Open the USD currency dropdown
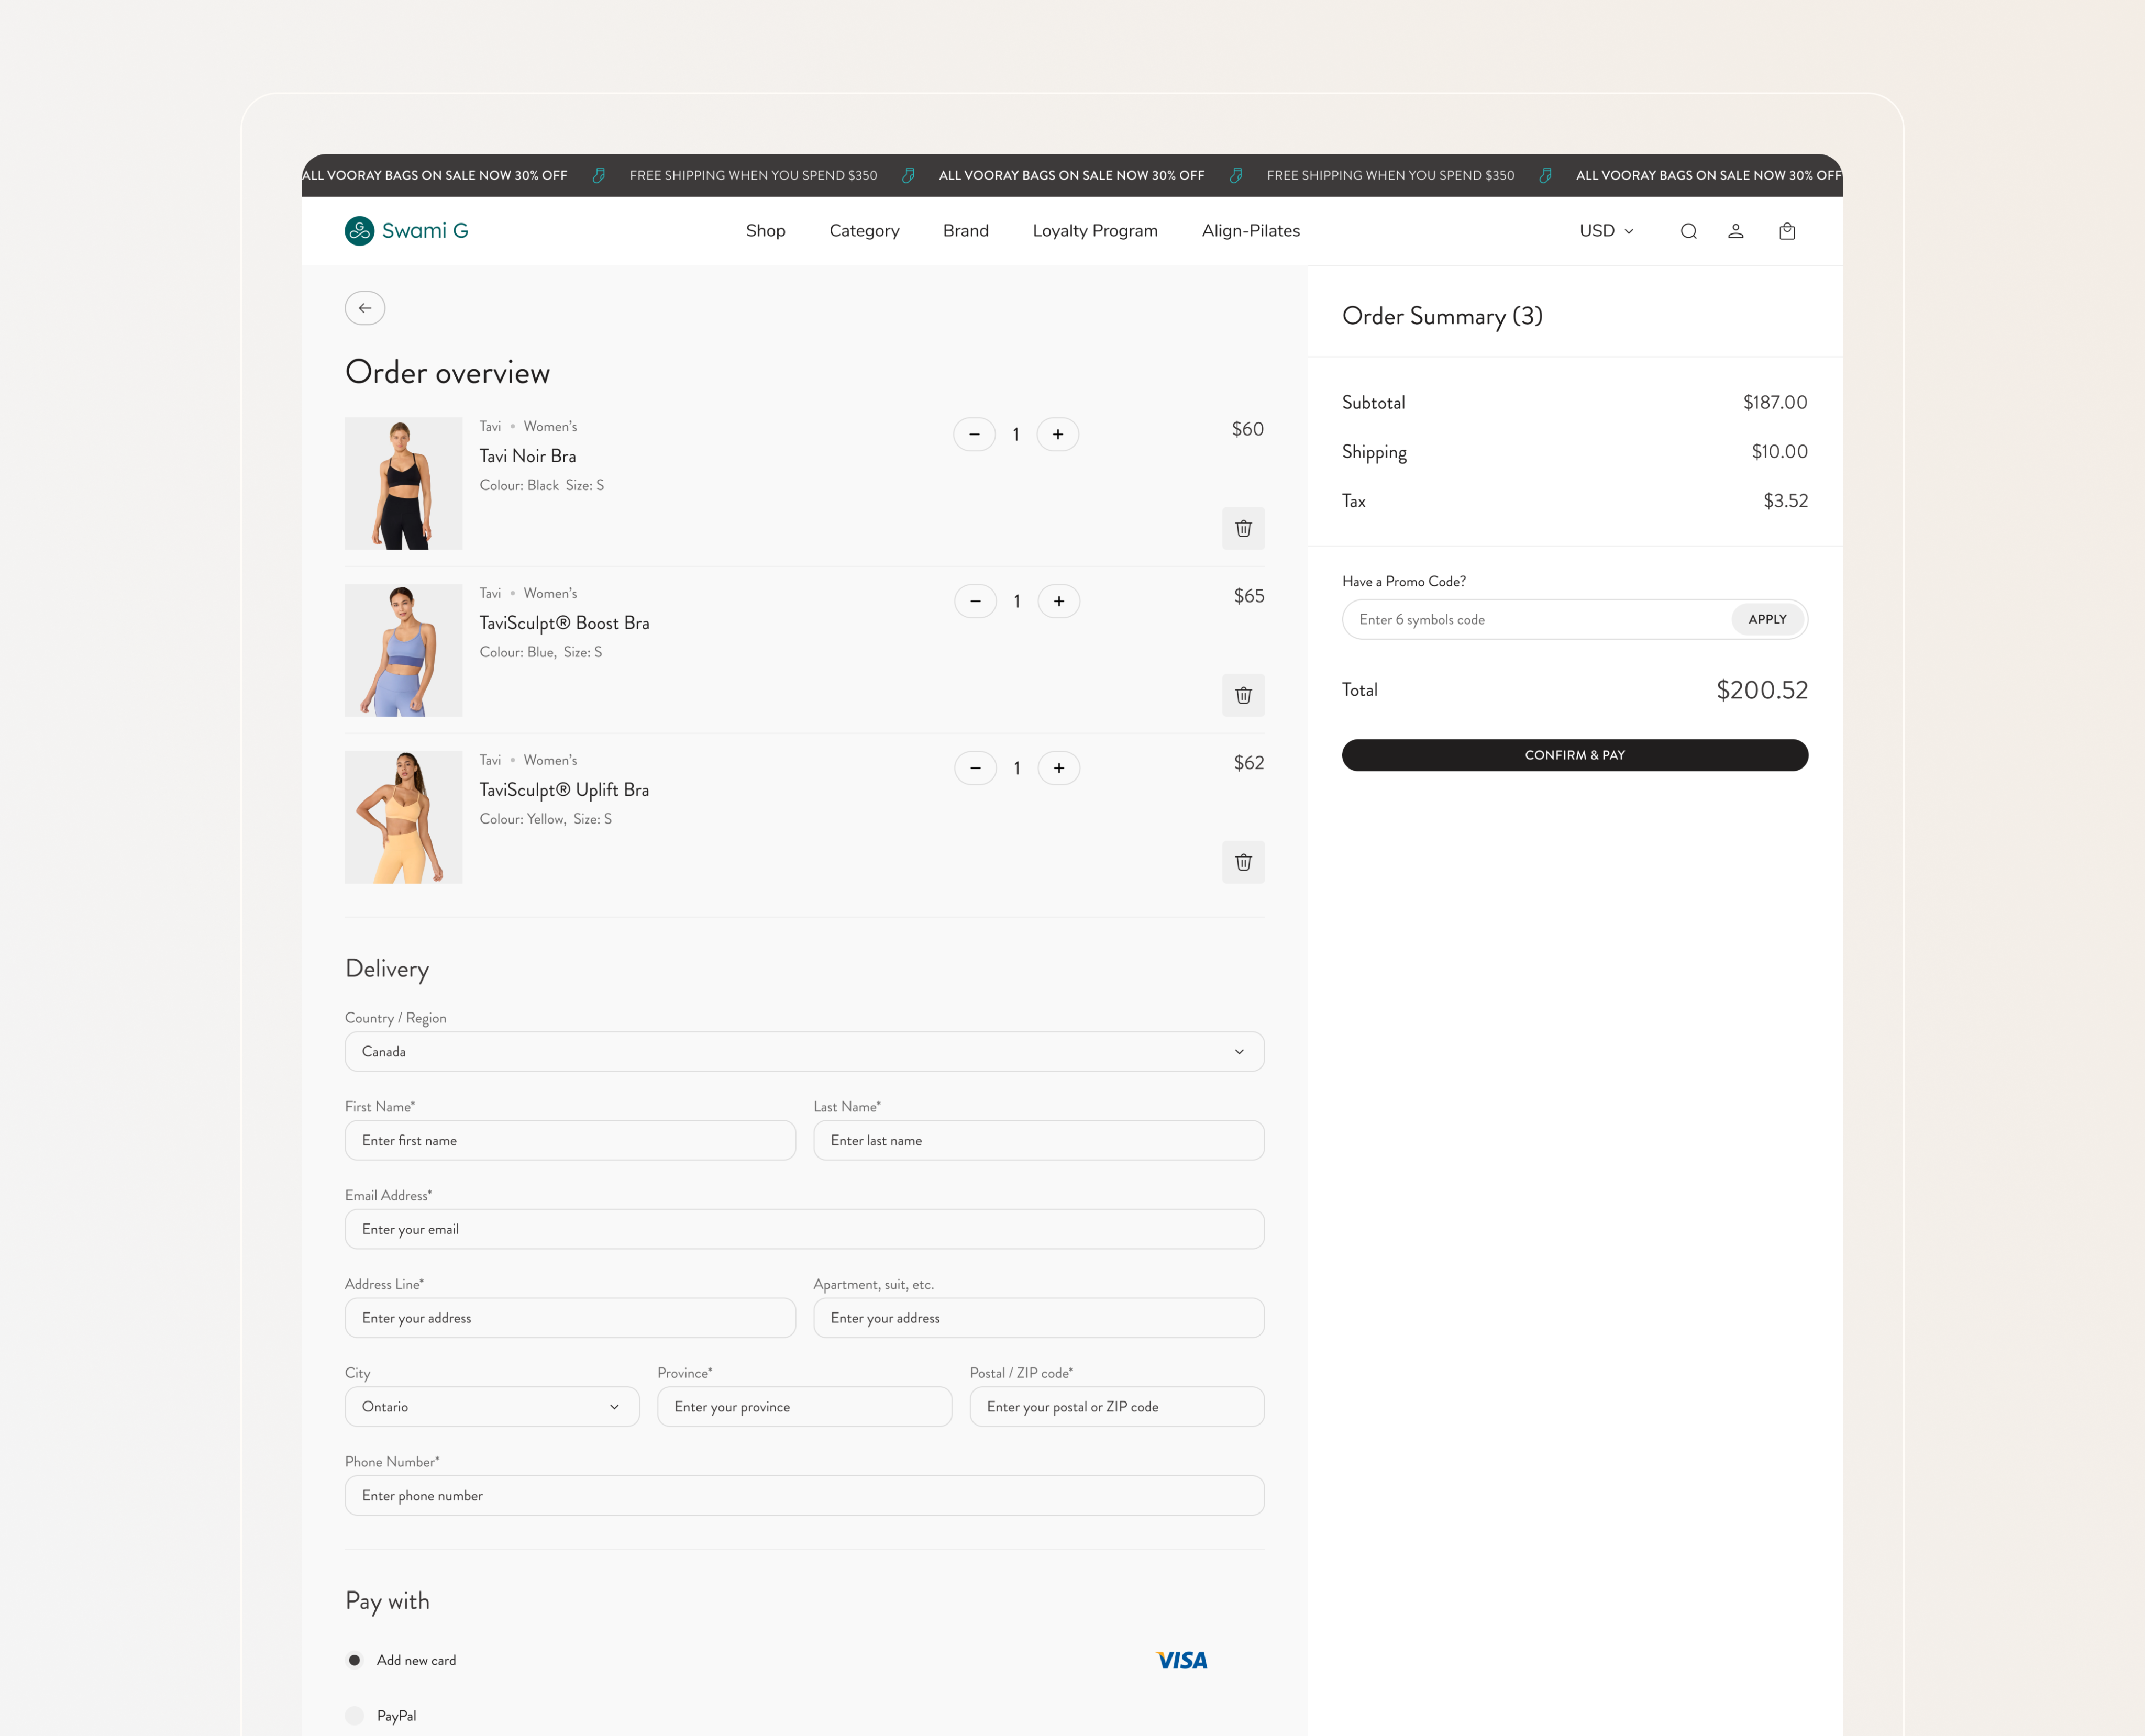 1606,231
